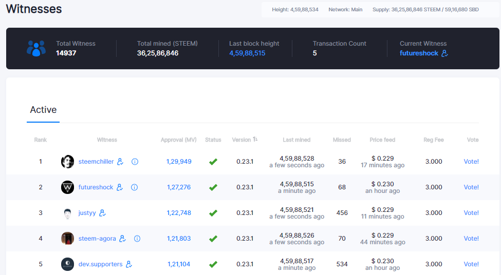Image resolution: width=501 pixels, height=275 pixels.
Task: Click approval value 1,22,748
Action: click(179, 213)
